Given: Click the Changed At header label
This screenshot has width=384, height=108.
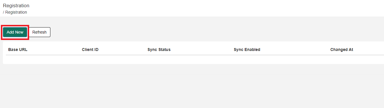Looking at the screenshot, I should pyautogui.click(x=341, y=50).
